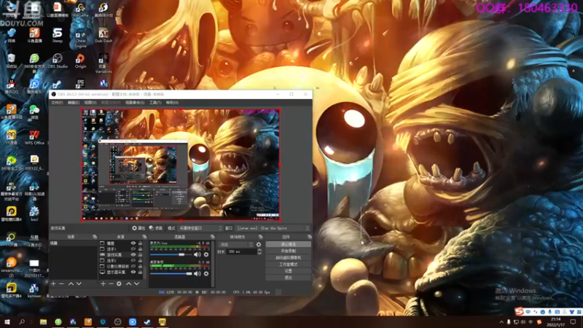This screenshot has height=328, width=583.
Task: Open the 工具(T) menu in OBS
Action: [x=155, y=103]
